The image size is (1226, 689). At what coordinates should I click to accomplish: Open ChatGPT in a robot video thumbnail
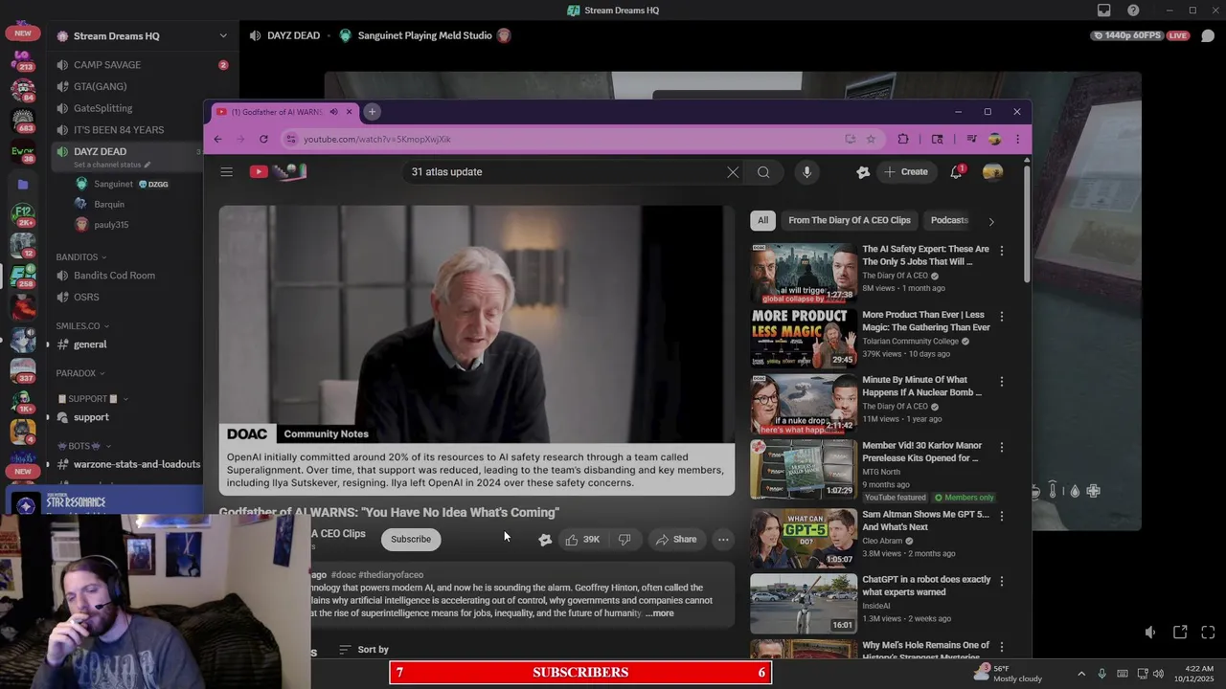pos(804,603)
